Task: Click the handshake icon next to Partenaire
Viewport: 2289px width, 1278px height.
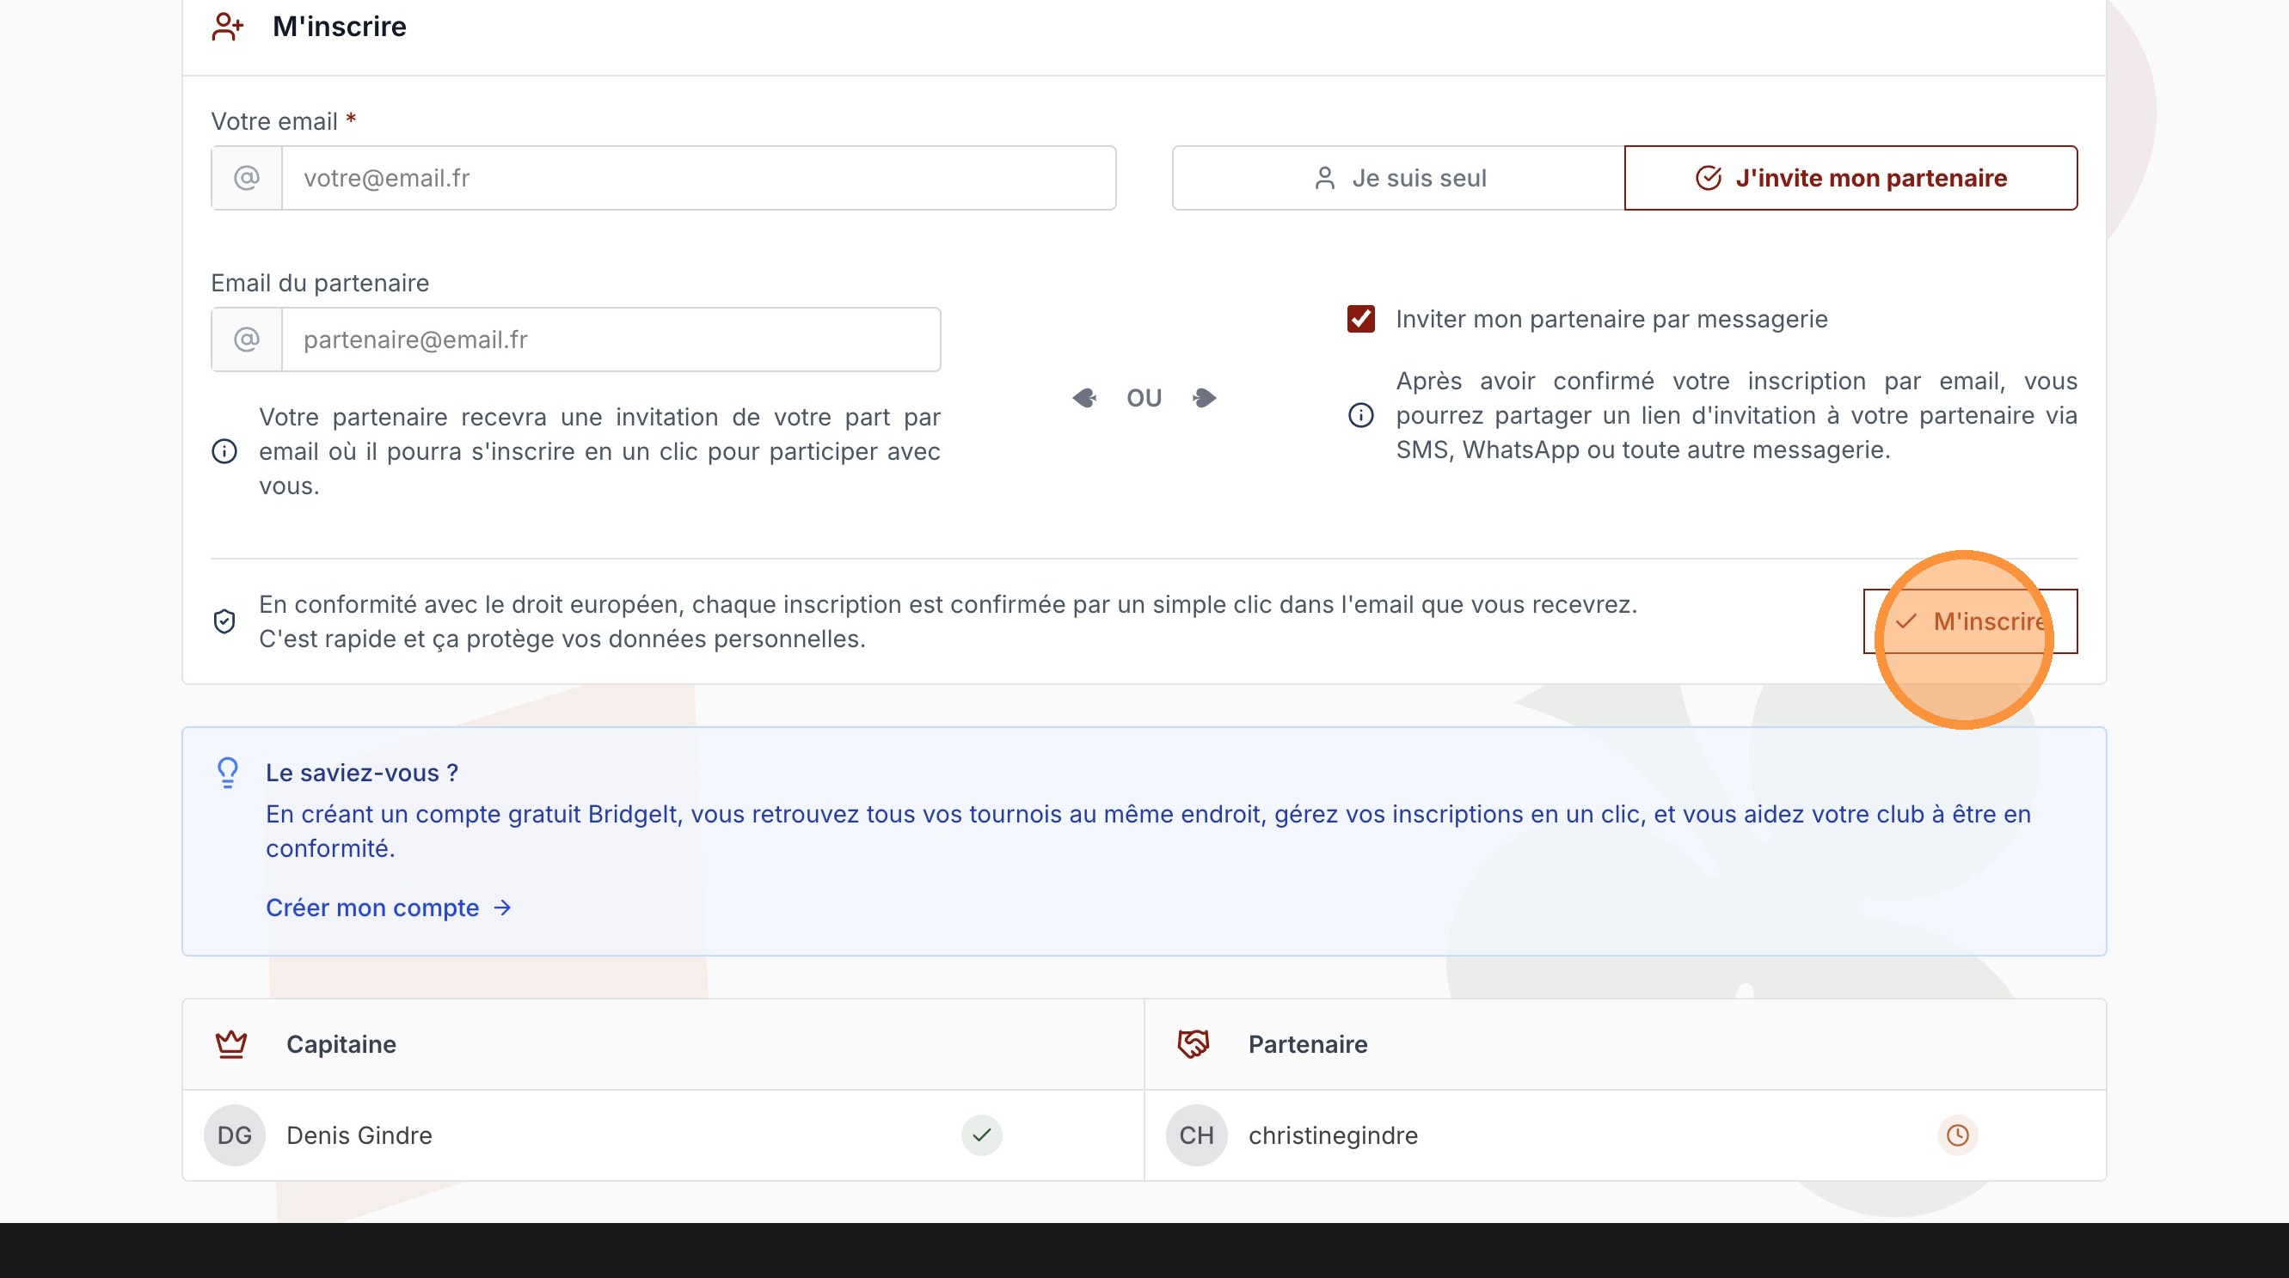Action: [x=1194, y=1043]
